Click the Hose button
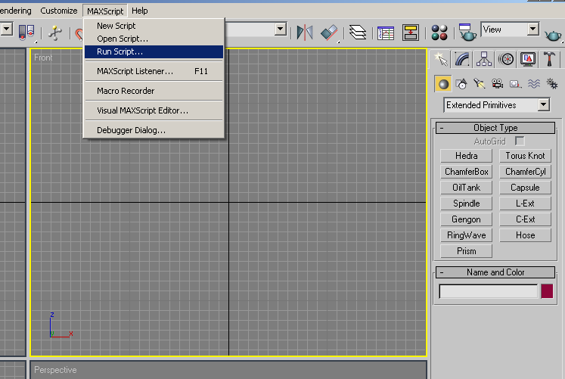This screenshot has width=565, height=379. coord(526,235)
